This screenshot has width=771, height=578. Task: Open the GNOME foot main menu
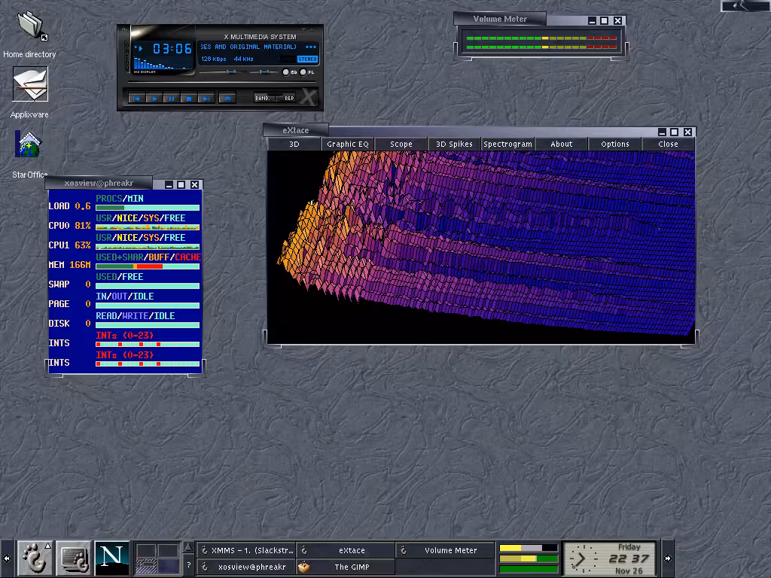tap(34, 558)
